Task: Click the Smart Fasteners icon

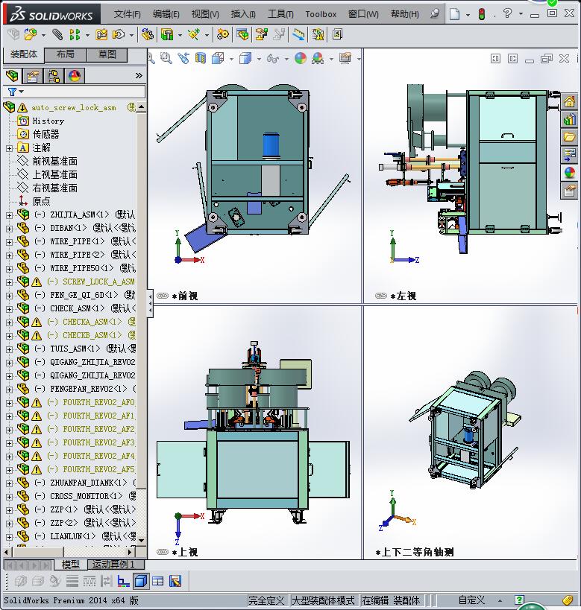Action: [101, 34]
